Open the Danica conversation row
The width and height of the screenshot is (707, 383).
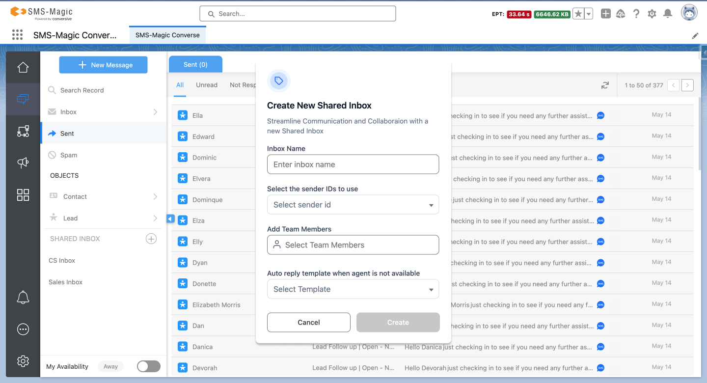click(x=432, y=347)
